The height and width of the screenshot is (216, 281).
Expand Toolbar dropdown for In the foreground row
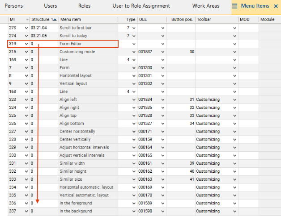pos(235,204)
